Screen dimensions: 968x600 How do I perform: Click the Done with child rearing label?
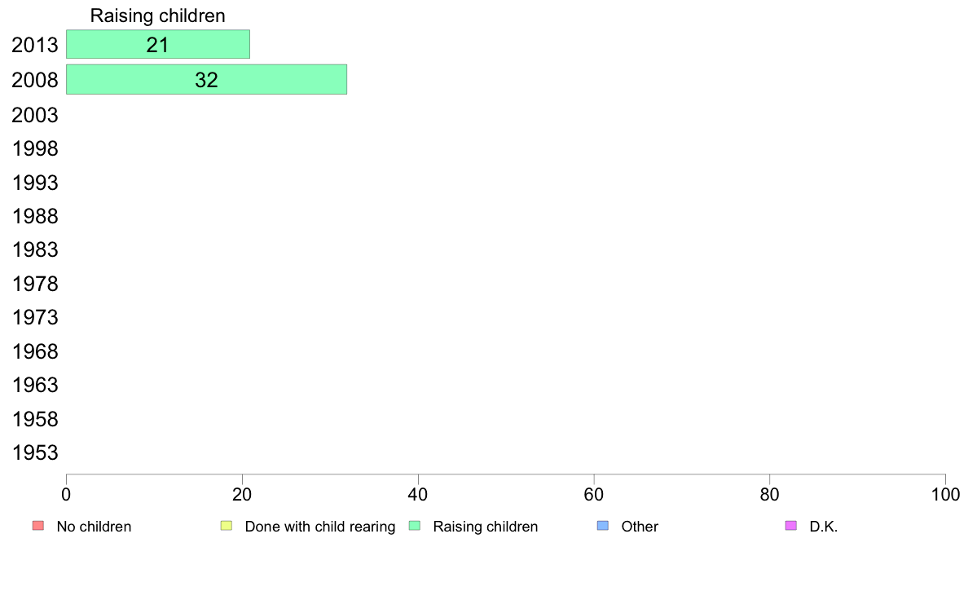click(x=319, y=527)
